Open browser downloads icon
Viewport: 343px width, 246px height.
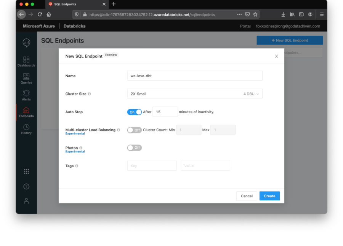click(283, 14)
